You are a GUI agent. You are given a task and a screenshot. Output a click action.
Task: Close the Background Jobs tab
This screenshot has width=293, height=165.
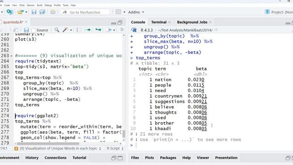click(210, 22)
